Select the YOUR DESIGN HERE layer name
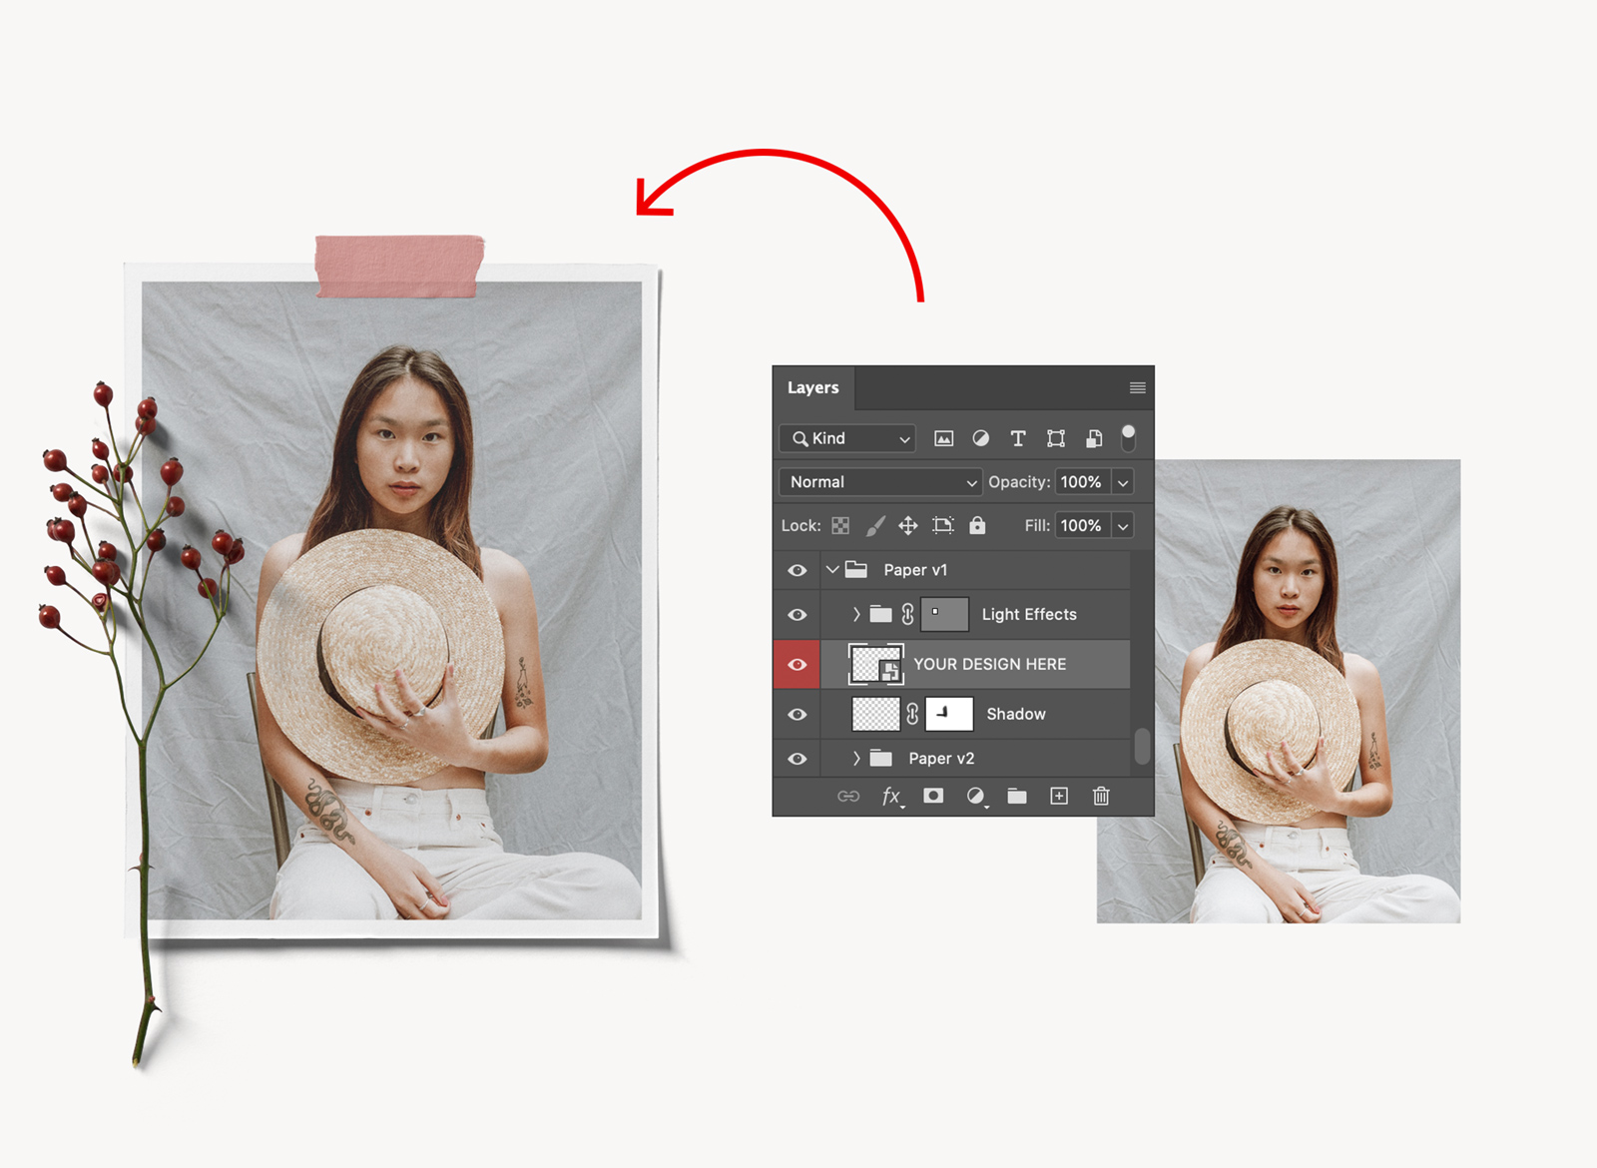 click(x=990, y=665)
